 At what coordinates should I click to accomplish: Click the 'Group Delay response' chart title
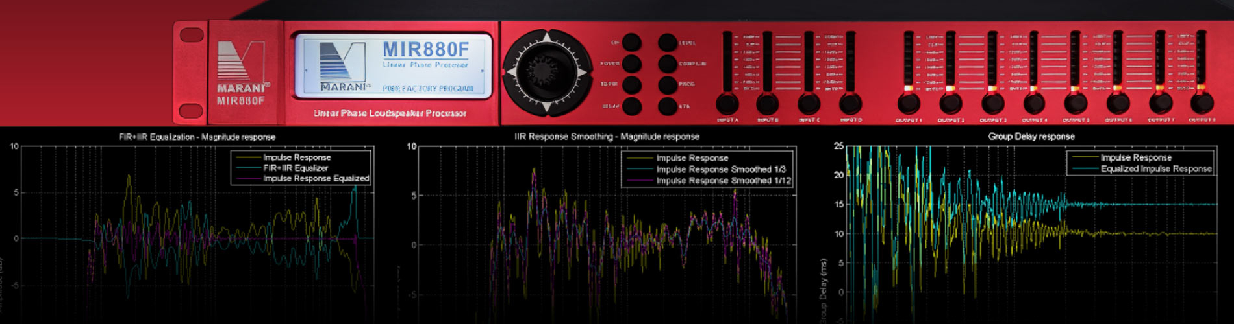1031,137
